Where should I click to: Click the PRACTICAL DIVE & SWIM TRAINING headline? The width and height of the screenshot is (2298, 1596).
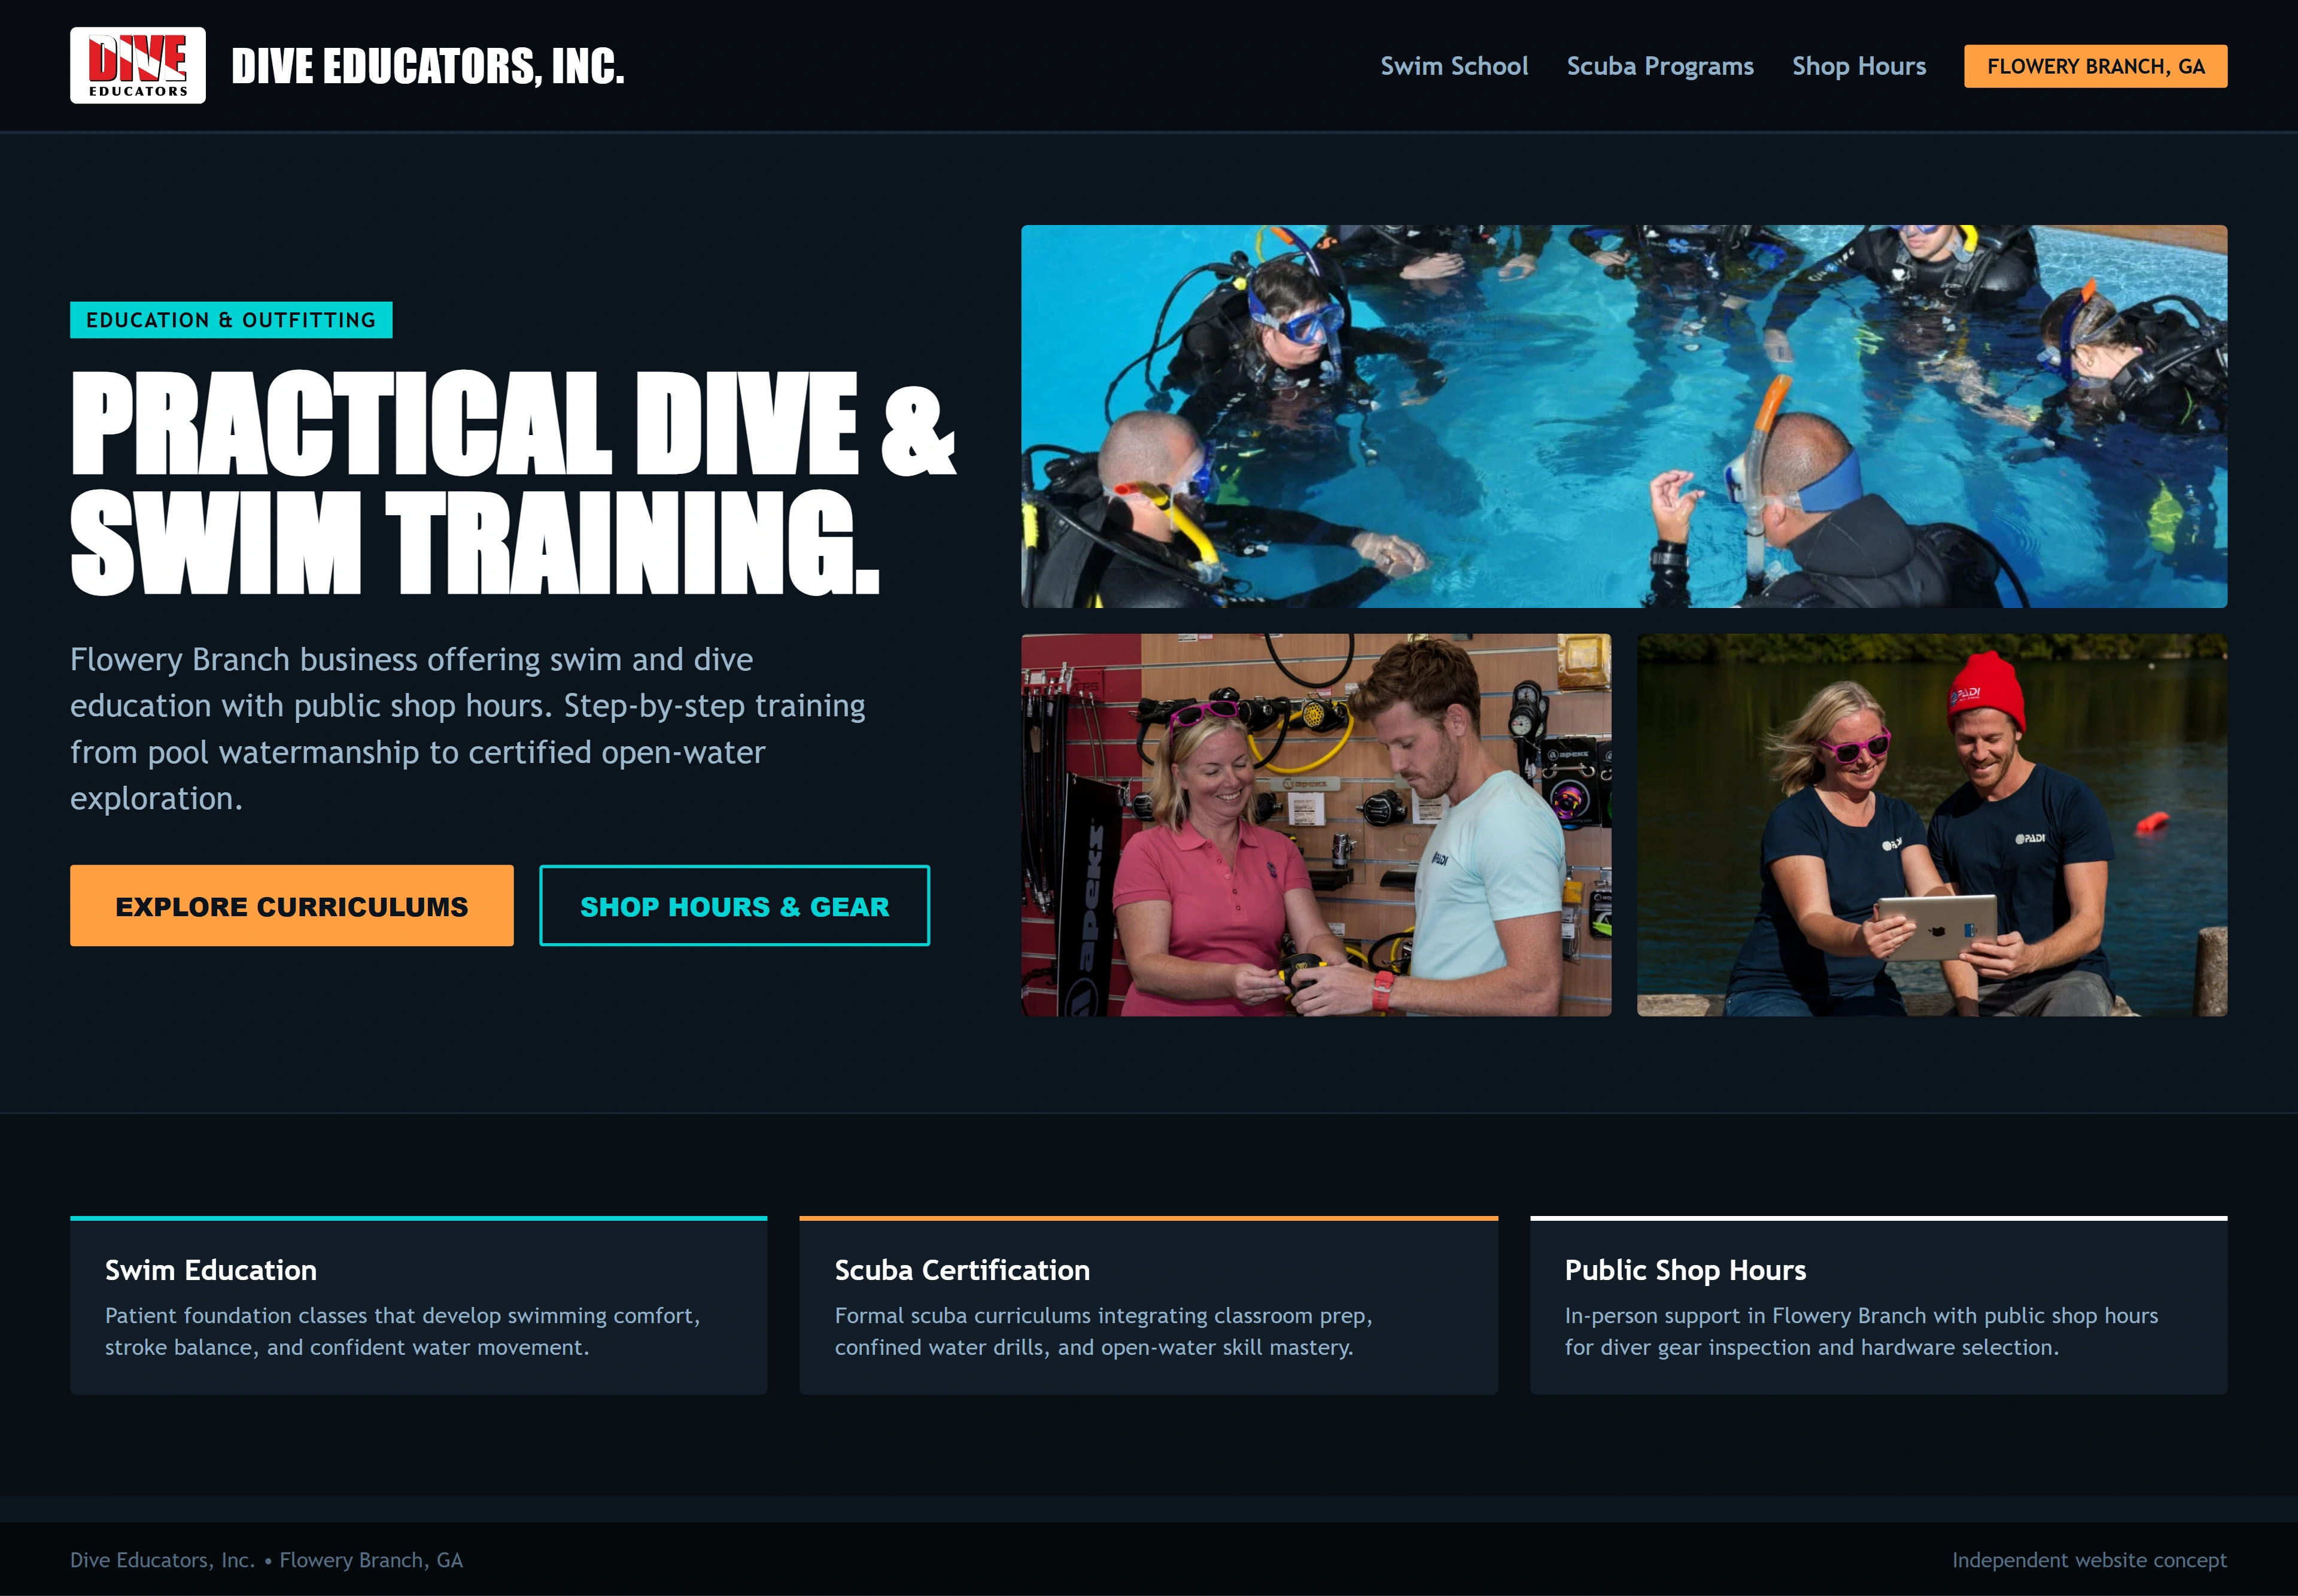[x=513, y=483]
